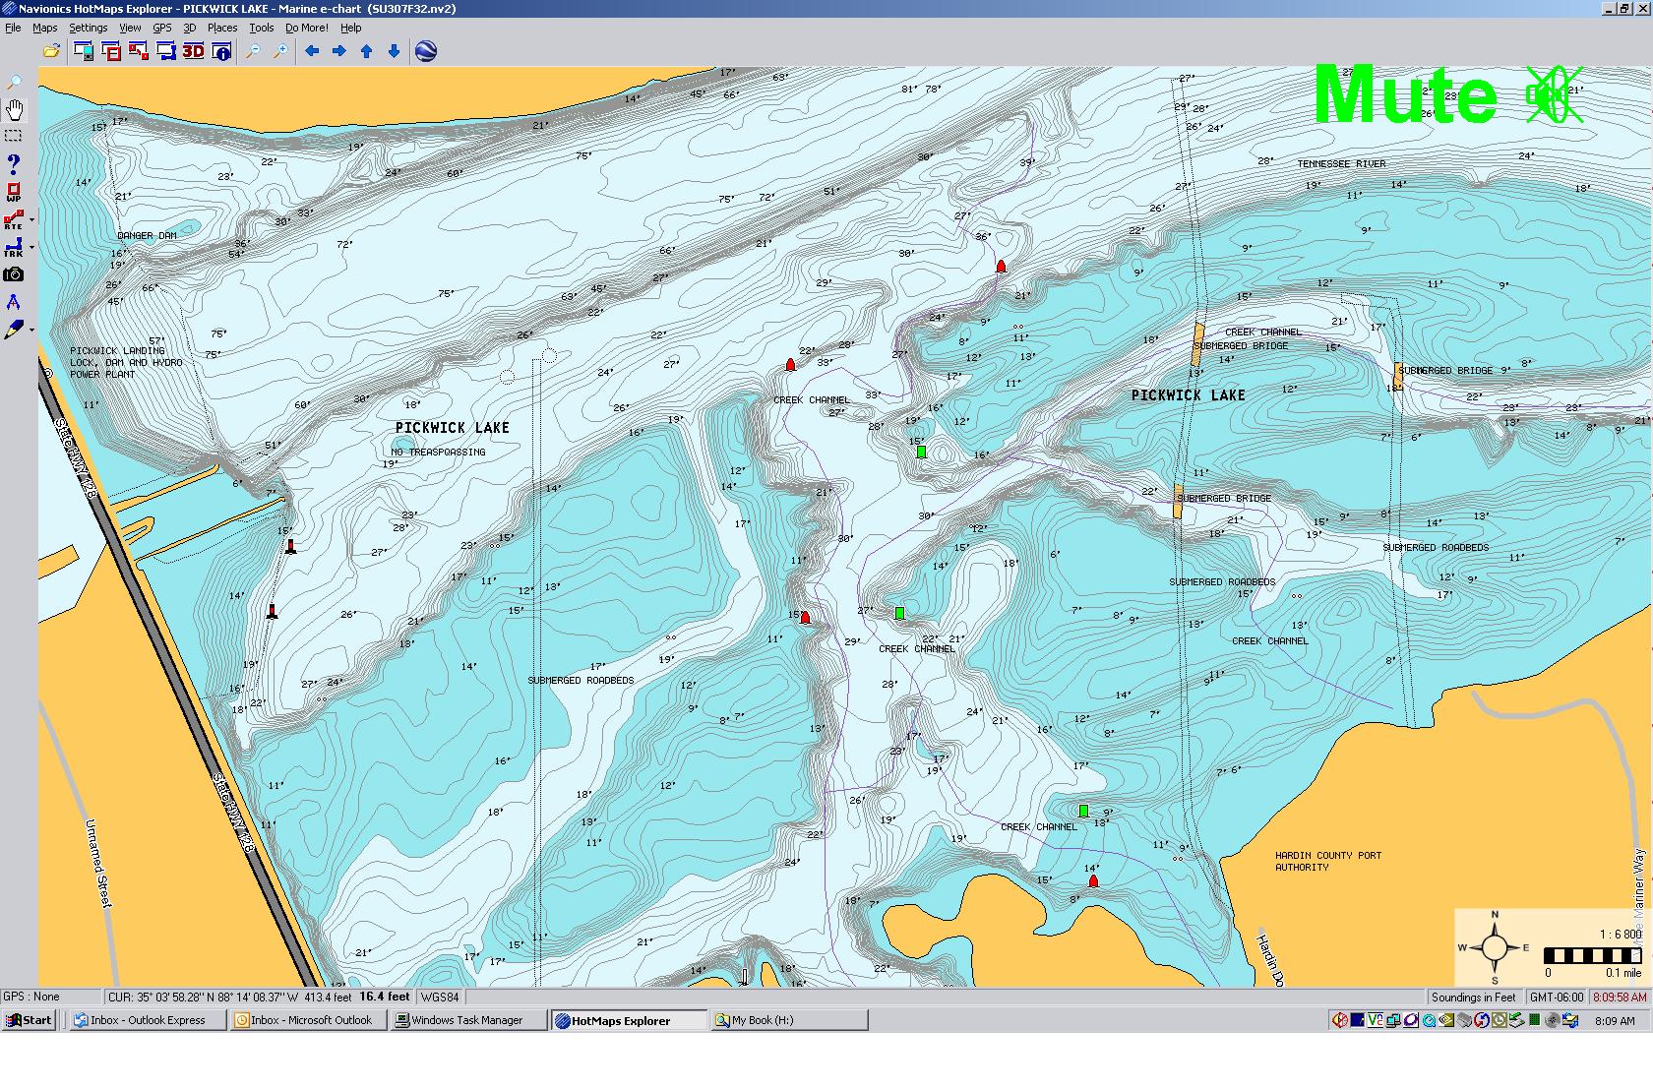The image size is (1653, 1089).
Task: Select the divider compass measure tool
Action: click(x=14, y=302)
